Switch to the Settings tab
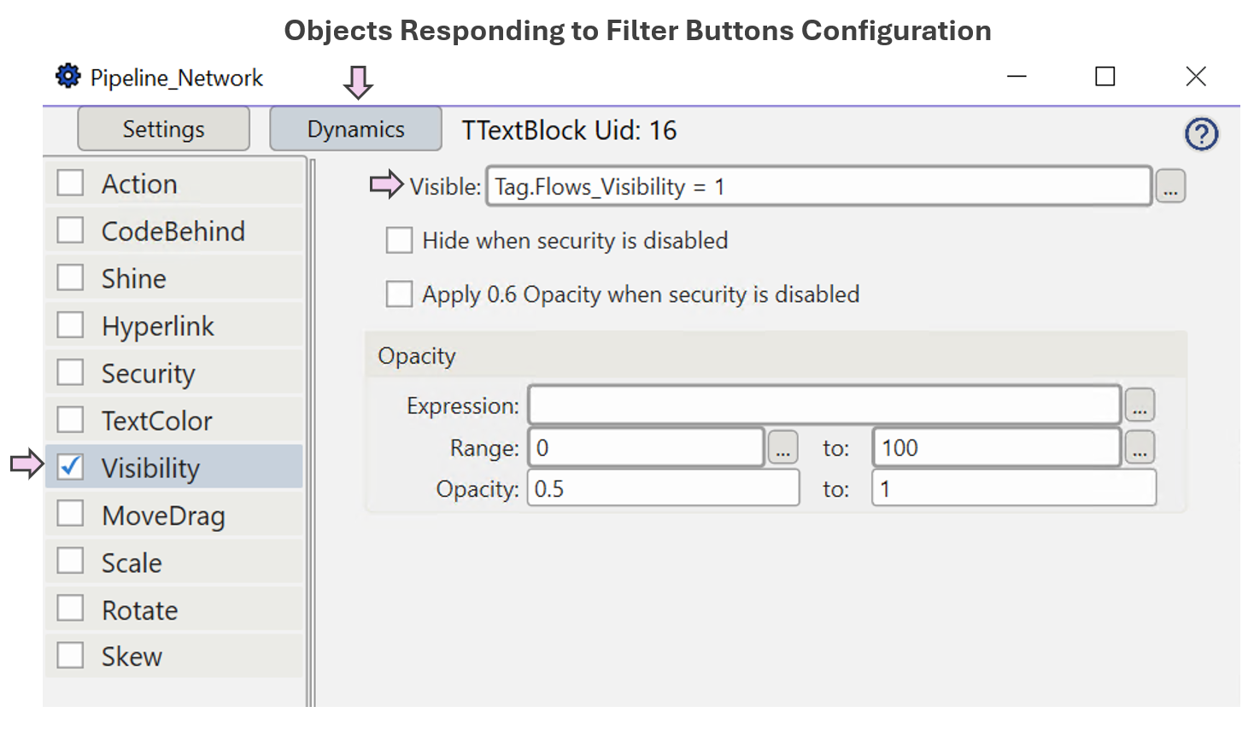Image resolution: width=1254 pixels, height=730 pixels. [162, 128]
